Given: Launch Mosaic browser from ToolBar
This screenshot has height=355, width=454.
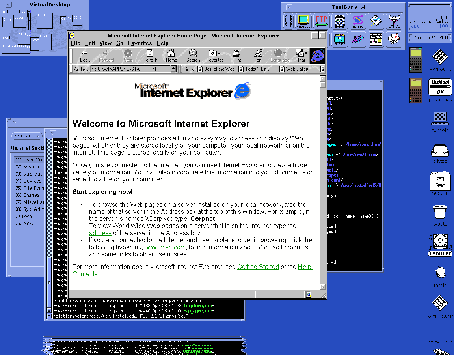Looking at the screenshot, I should pyautogui.click(x=357, y=21).
